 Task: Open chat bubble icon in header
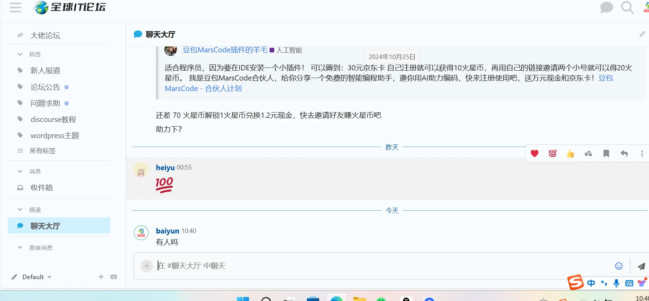(x=606, y=7)
